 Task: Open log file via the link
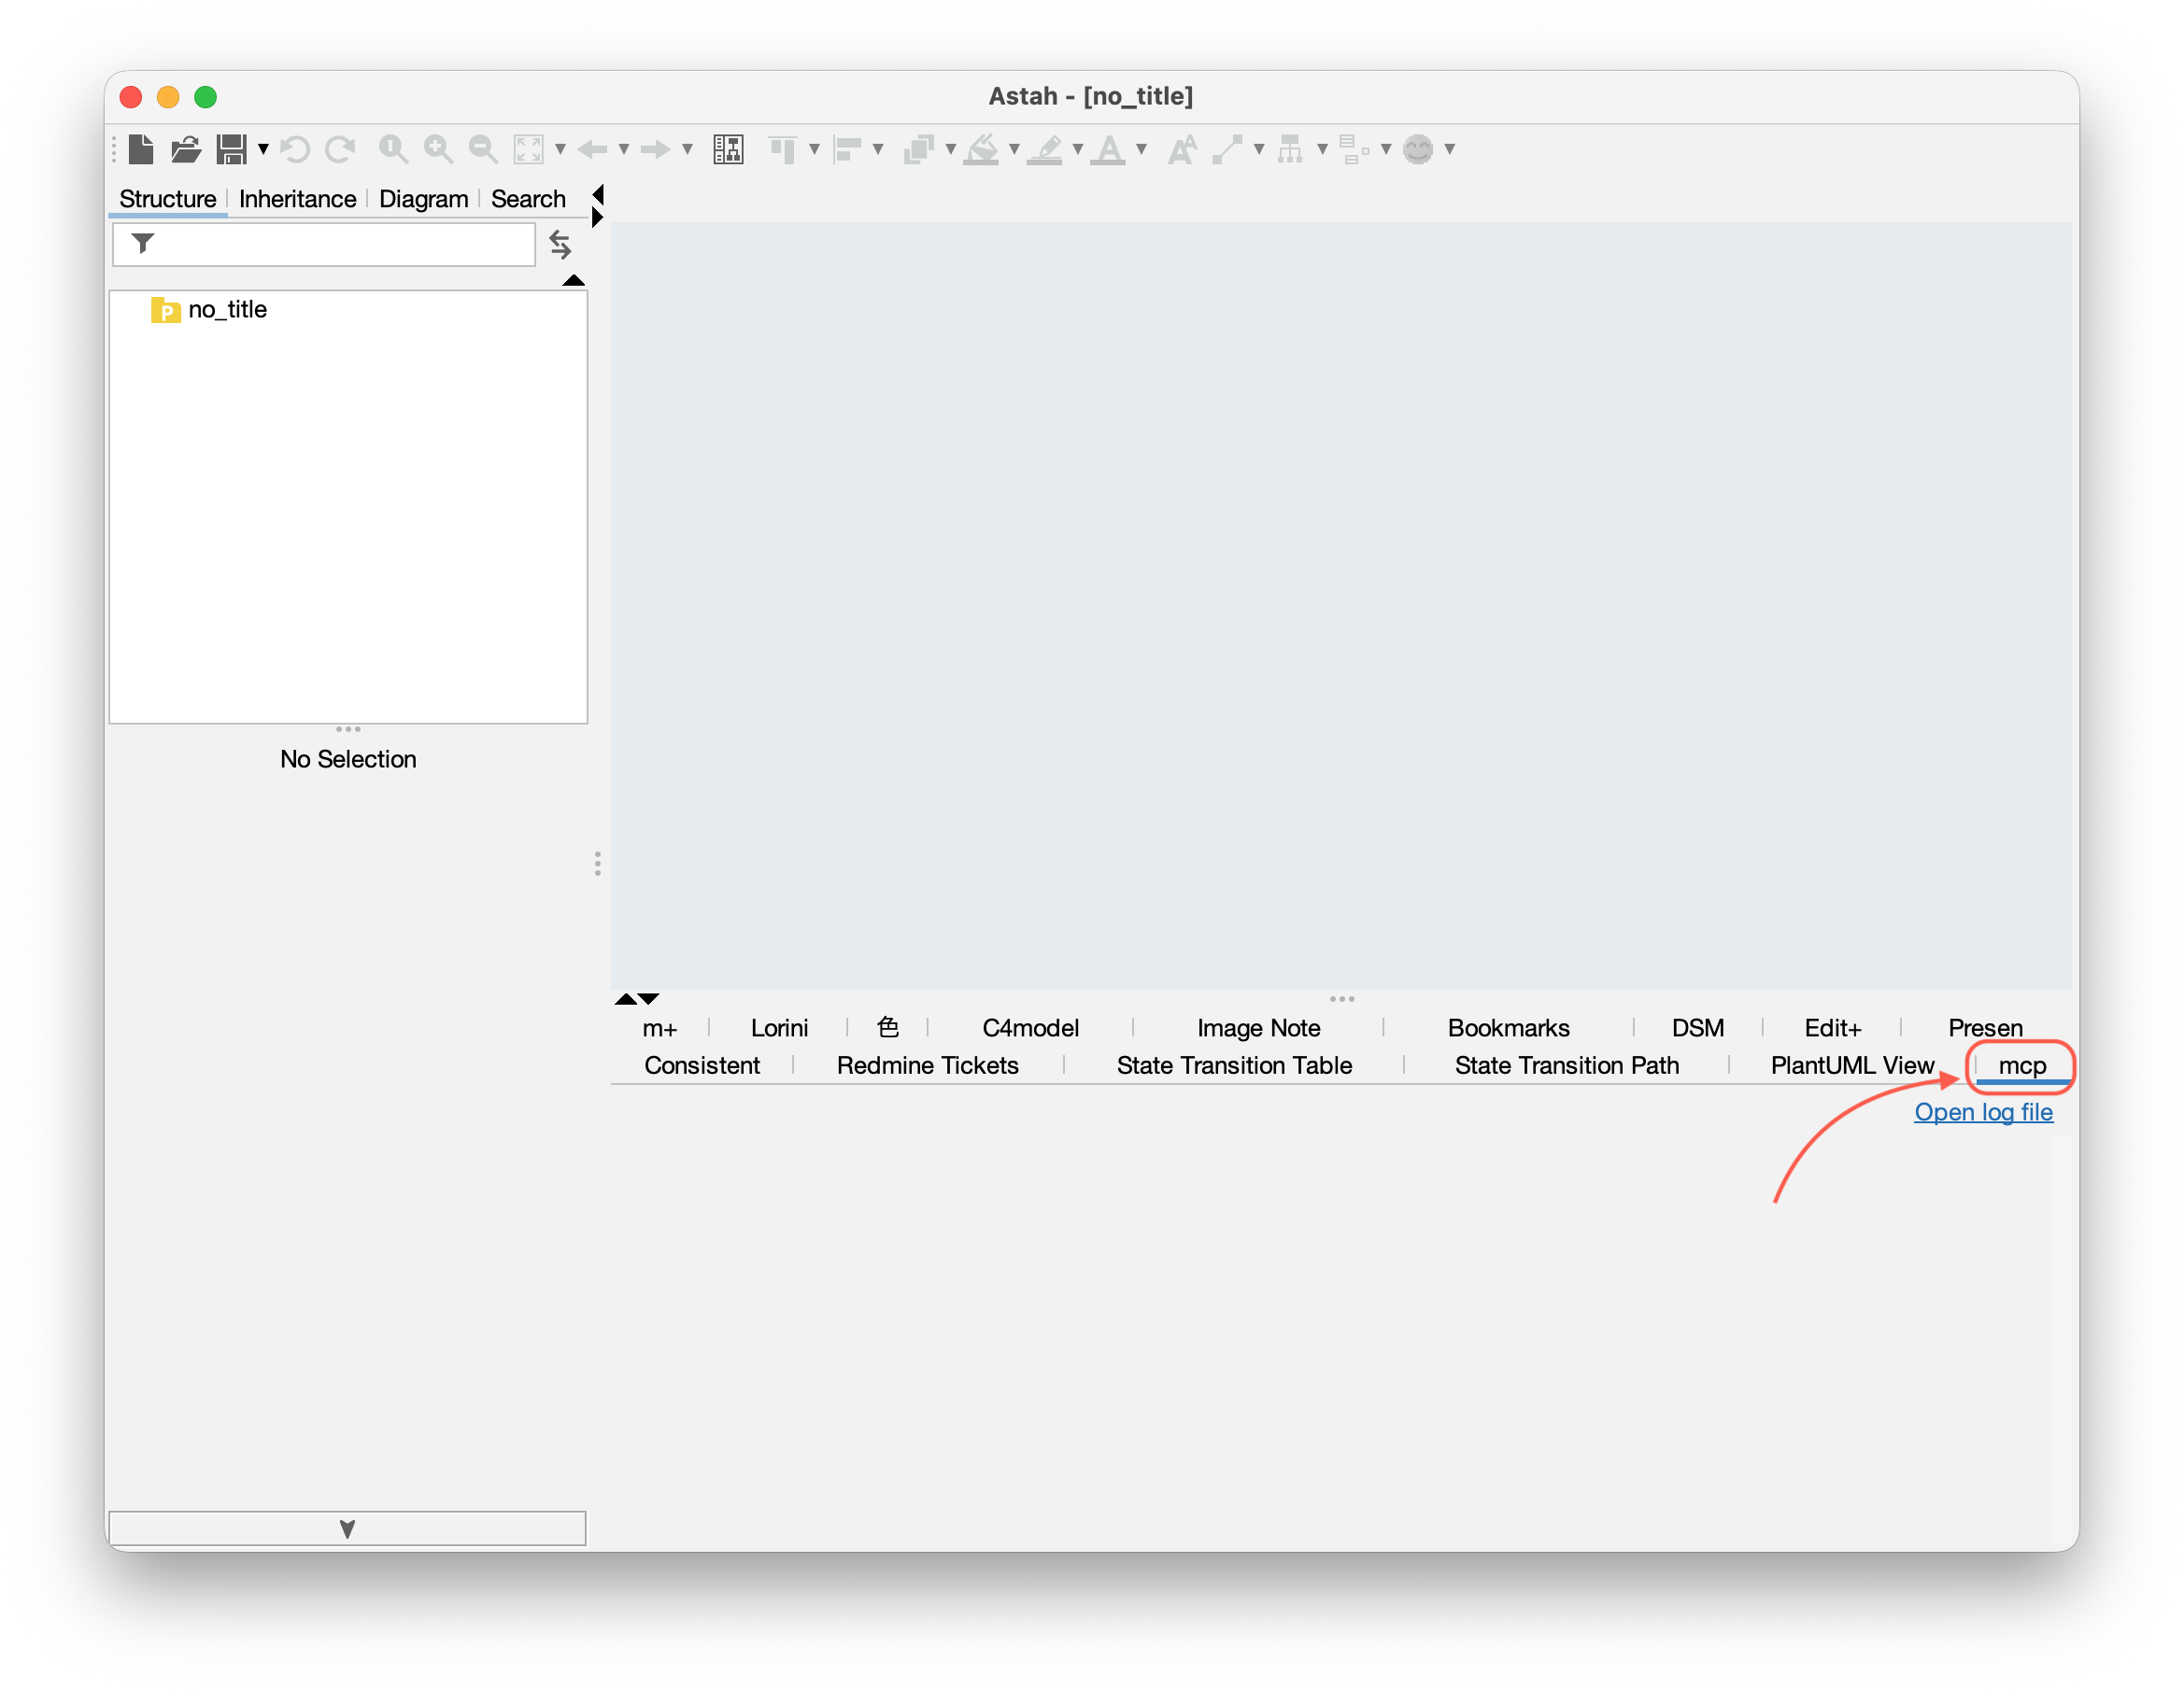click(1983, 1111)
